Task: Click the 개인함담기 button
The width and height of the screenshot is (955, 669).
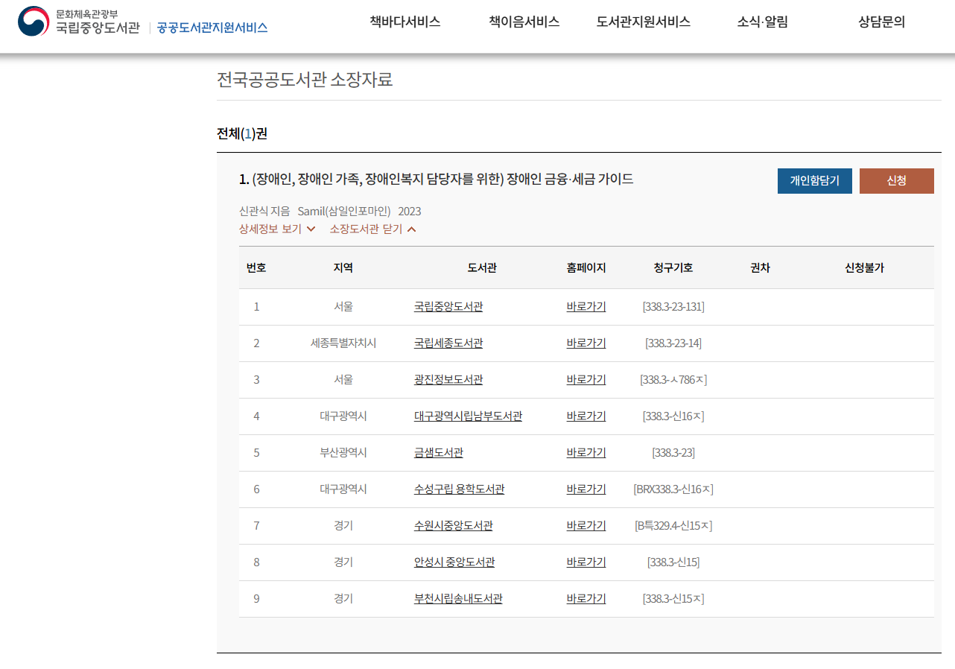Action: pos(815,181)
